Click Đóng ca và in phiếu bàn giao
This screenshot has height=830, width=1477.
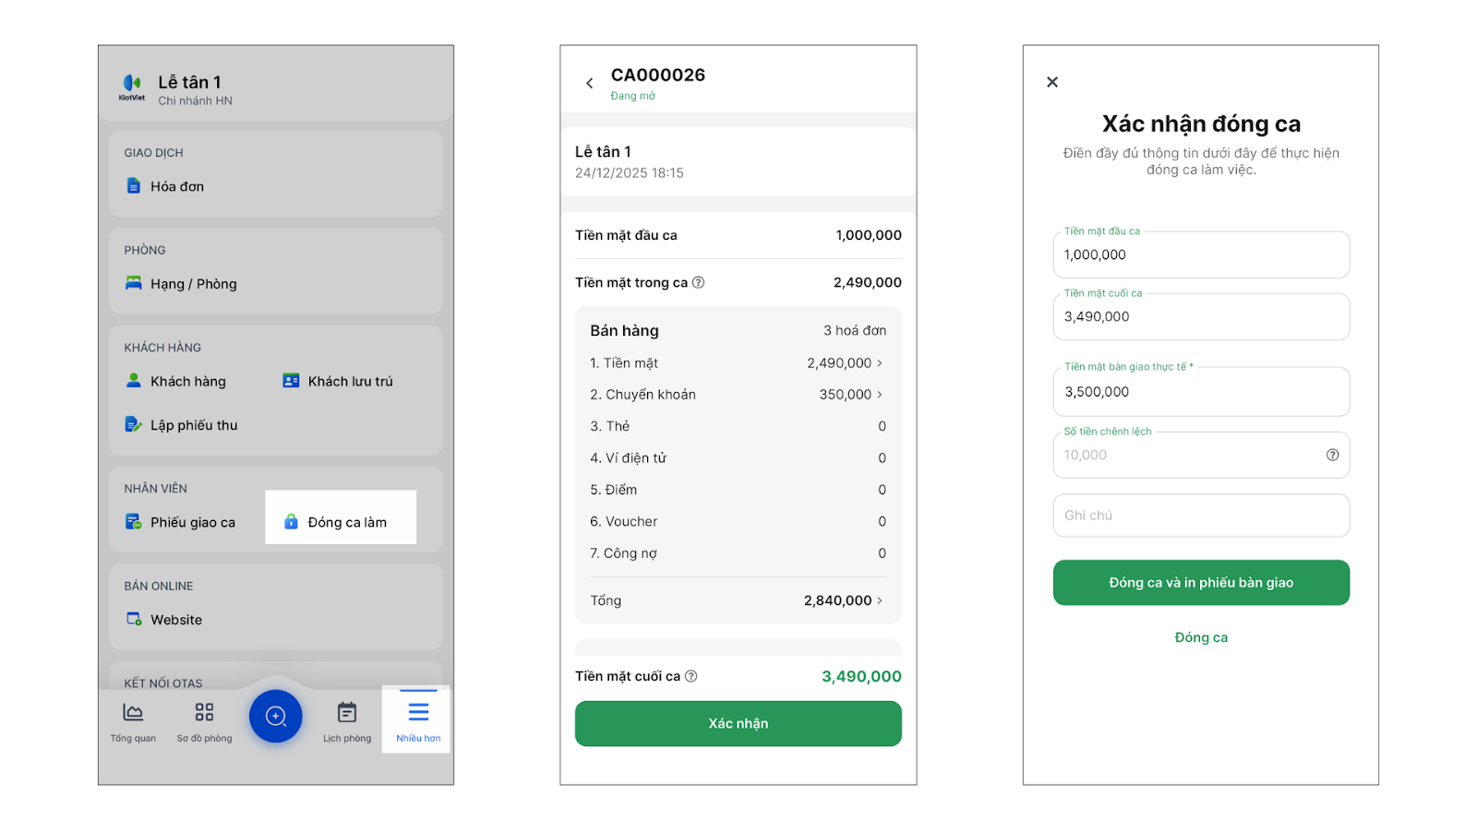click(x=1201, y=583)
